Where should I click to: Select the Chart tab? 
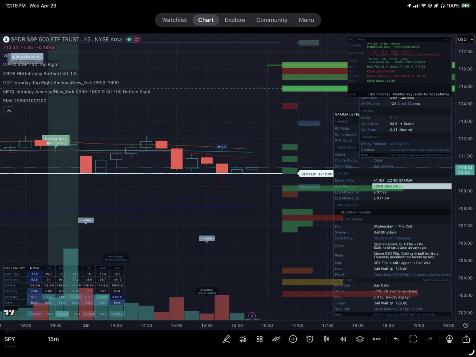click(206, 20)
